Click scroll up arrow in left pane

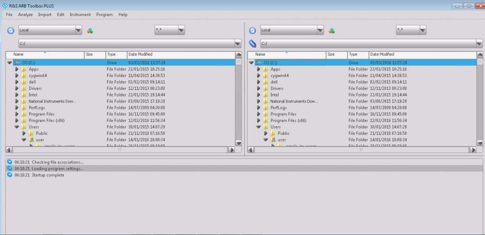pyautogui.click(x=239, y=55)
